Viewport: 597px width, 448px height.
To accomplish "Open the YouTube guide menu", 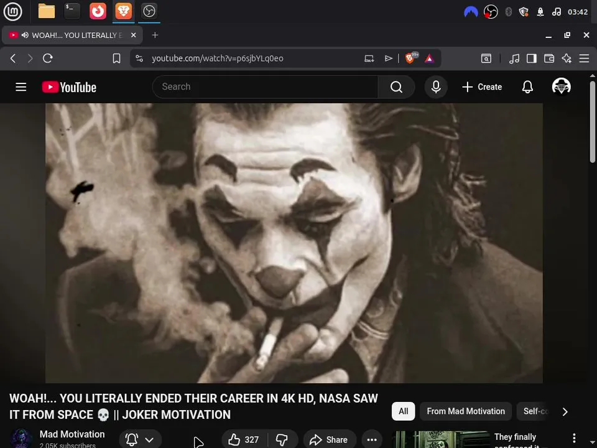I will pyautogui.click(x=21, y=87).
